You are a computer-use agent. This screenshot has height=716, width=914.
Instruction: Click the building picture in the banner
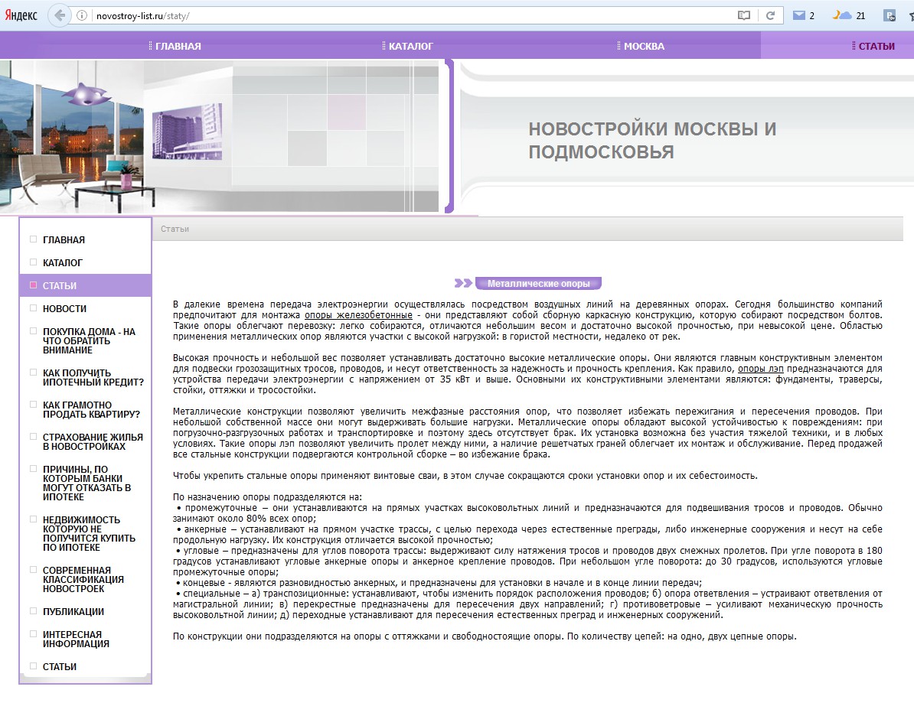pos(187,131)
